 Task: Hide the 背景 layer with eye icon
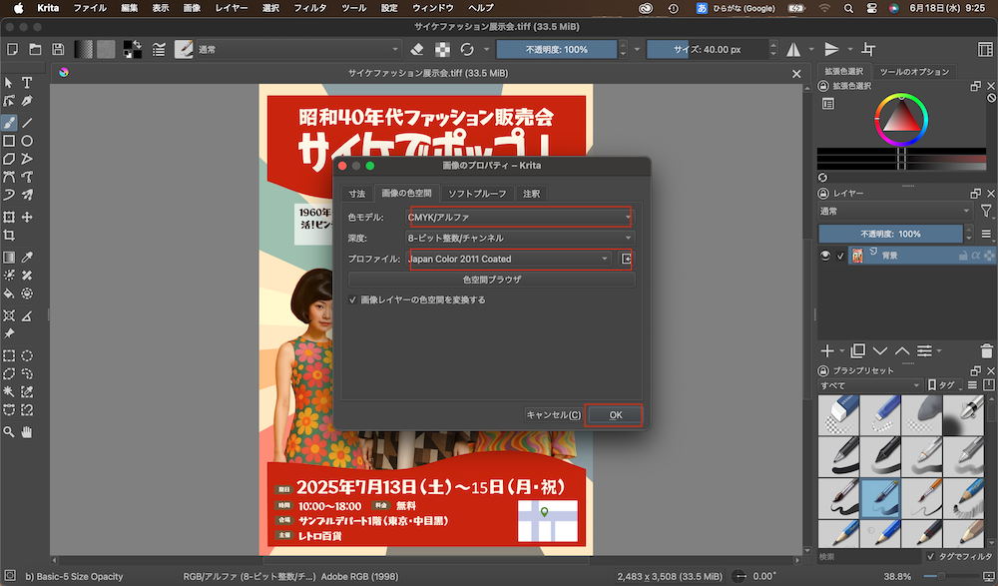[x=825, y=256]
